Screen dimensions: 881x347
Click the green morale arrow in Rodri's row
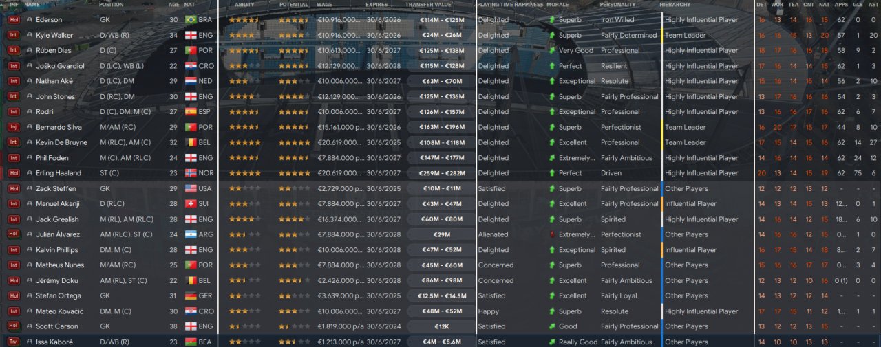(552, 112)
